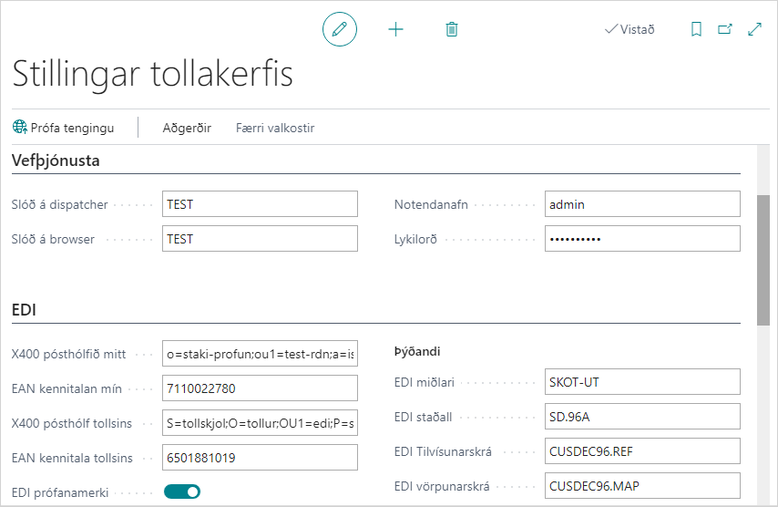Image resolution: width=778 pixels, height=507 pixels.
Task: Click the EDI miðlari field
Action: coord(642,382)
